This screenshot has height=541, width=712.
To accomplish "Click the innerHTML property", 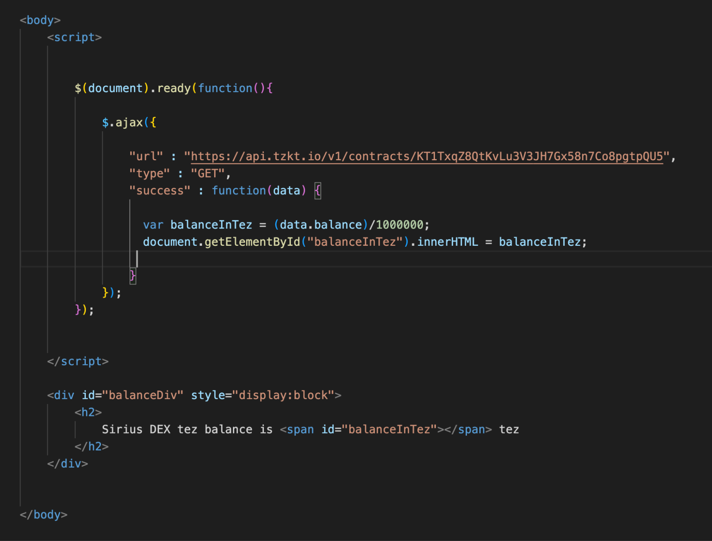I will pos(447,242).
